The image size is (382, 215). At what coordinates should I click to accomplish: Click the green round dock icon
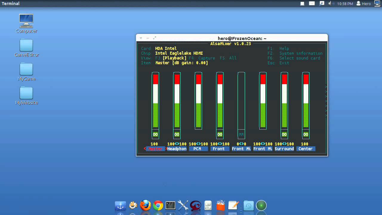point(261,205)
